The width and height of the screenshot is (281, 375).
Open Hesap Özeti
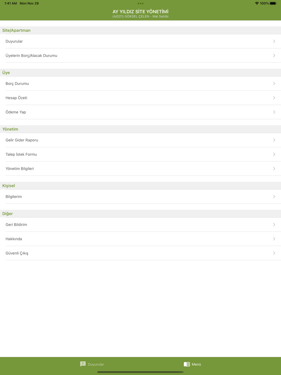tap(140, 98)
